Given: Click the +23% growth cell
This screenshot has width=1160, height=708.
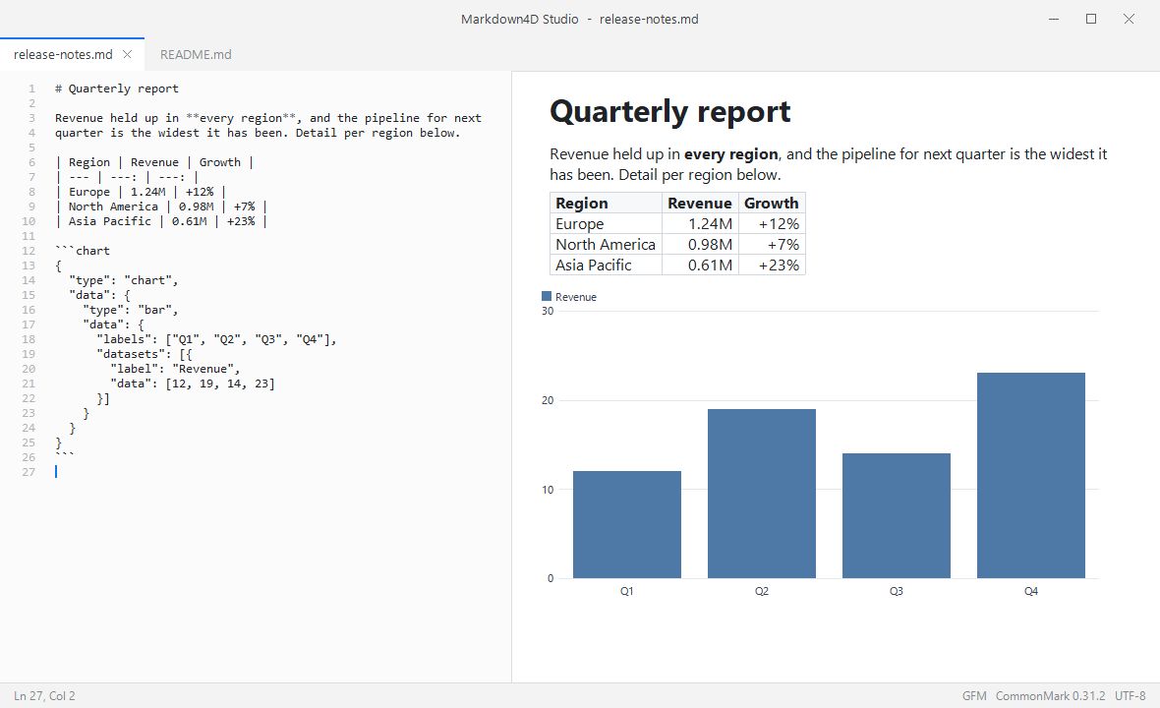Looking at the screenshot, I should pos(772,265).
